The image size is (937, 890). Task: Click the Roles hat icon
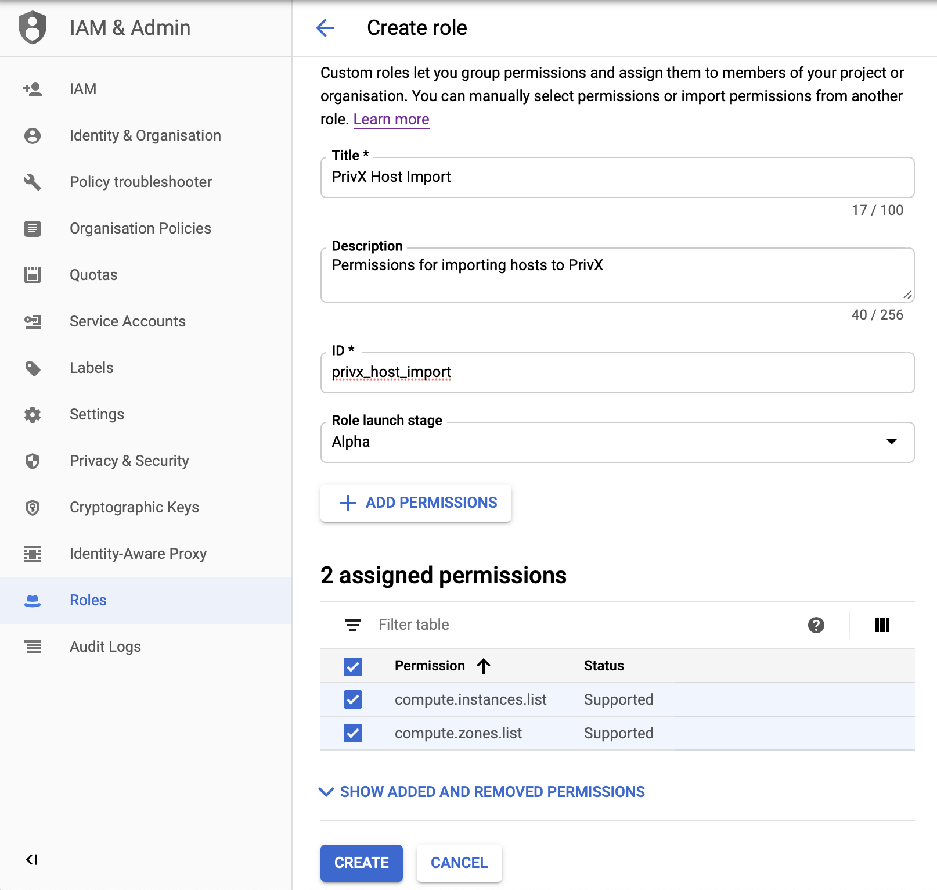33,600
